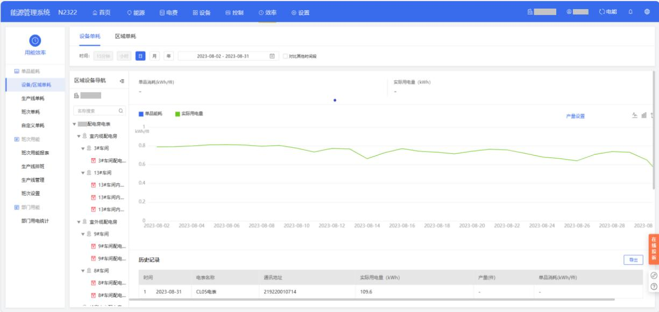Collapse the 室内低配电房 tree node

click(79, 136)
